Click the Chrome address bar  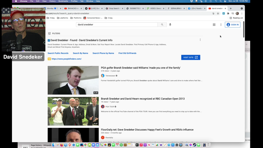pyautogui.click(x=127, y=14)
